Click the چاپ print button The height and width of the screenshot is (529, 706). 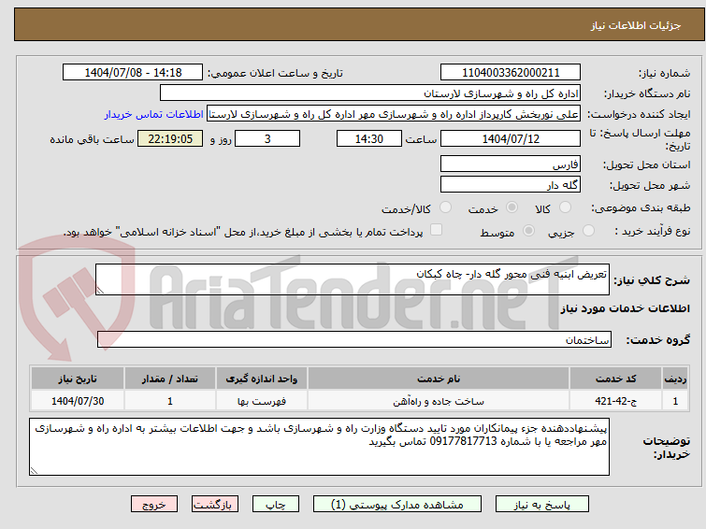coord(276,505)
